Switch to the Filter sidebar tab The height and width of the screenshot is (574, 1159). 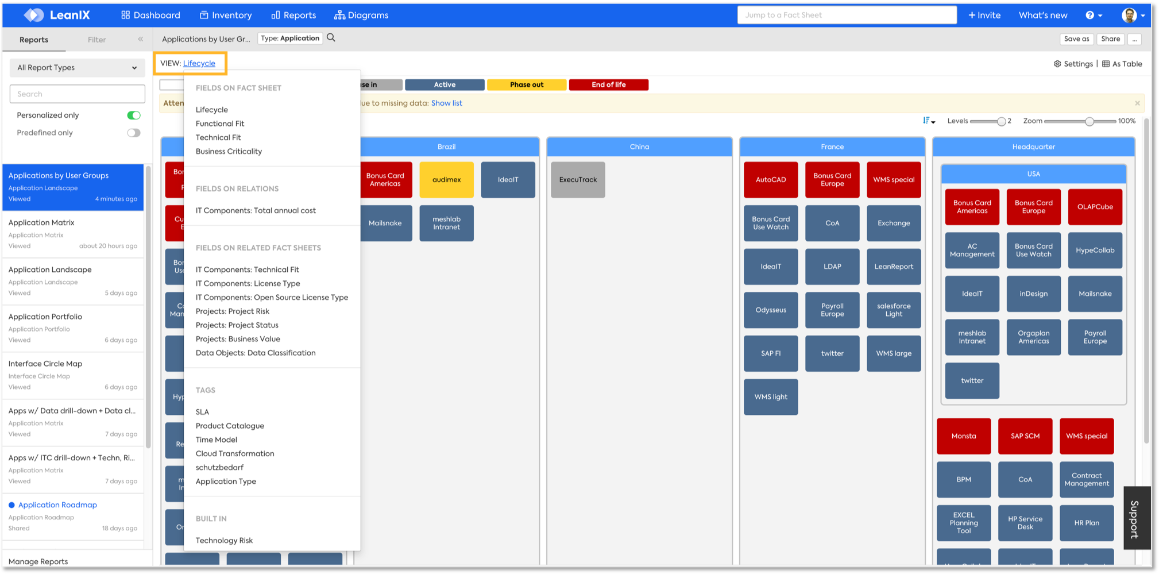pyautogui.click(x=96, y=40)
